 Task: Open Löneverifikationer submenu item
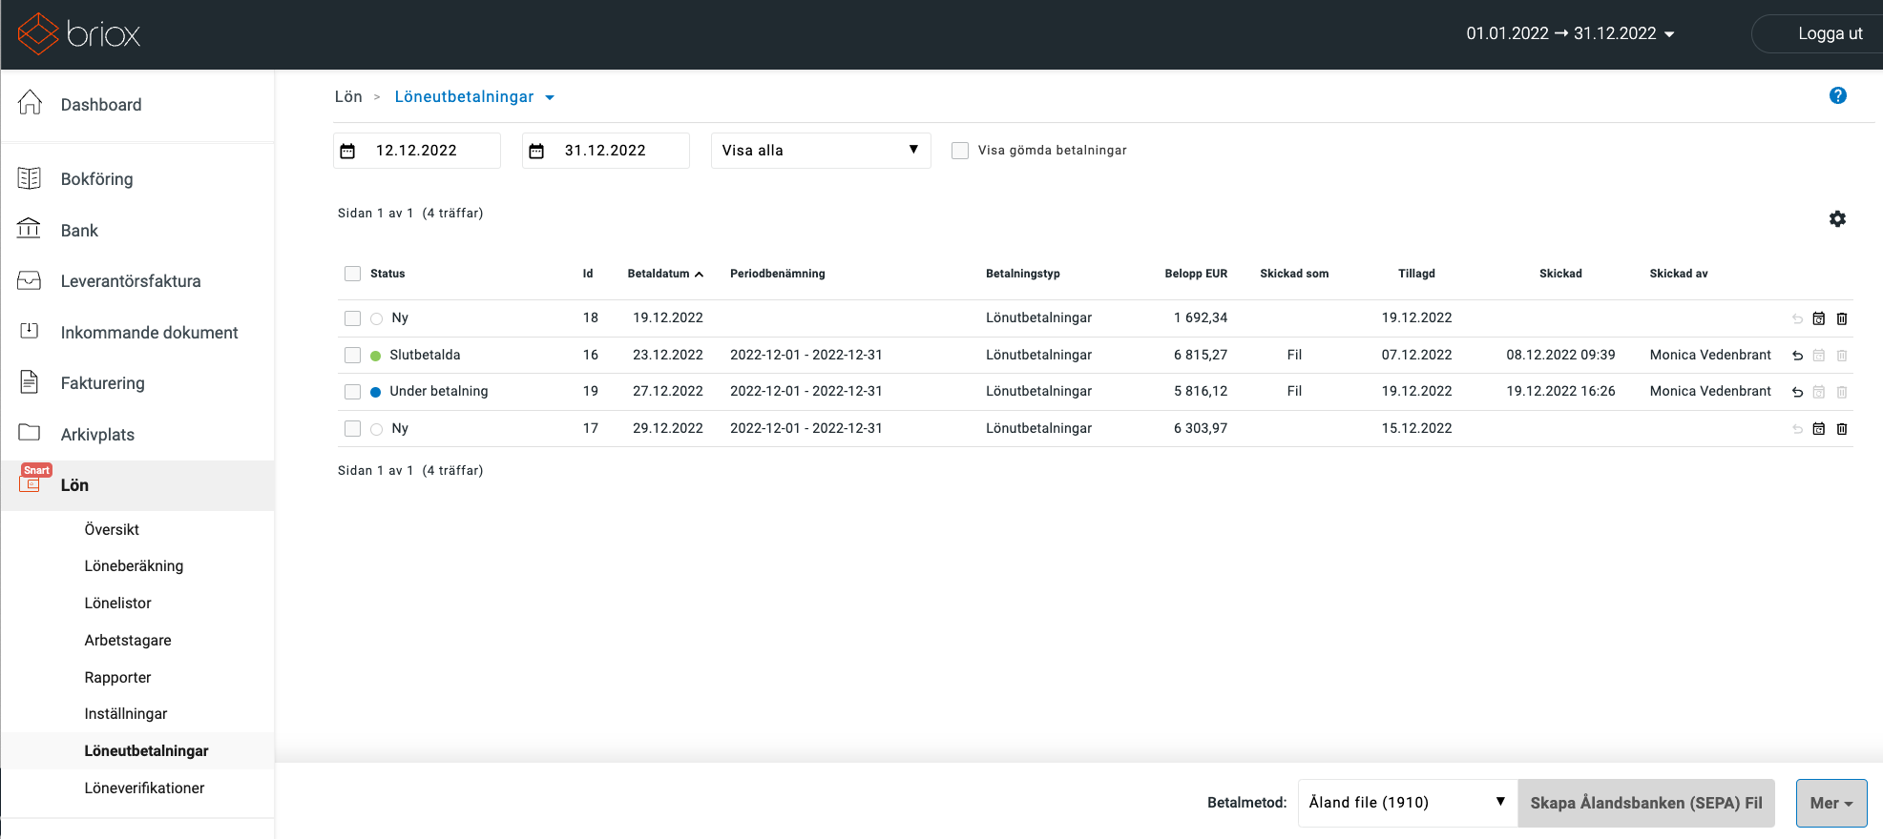tap(144, 788)
